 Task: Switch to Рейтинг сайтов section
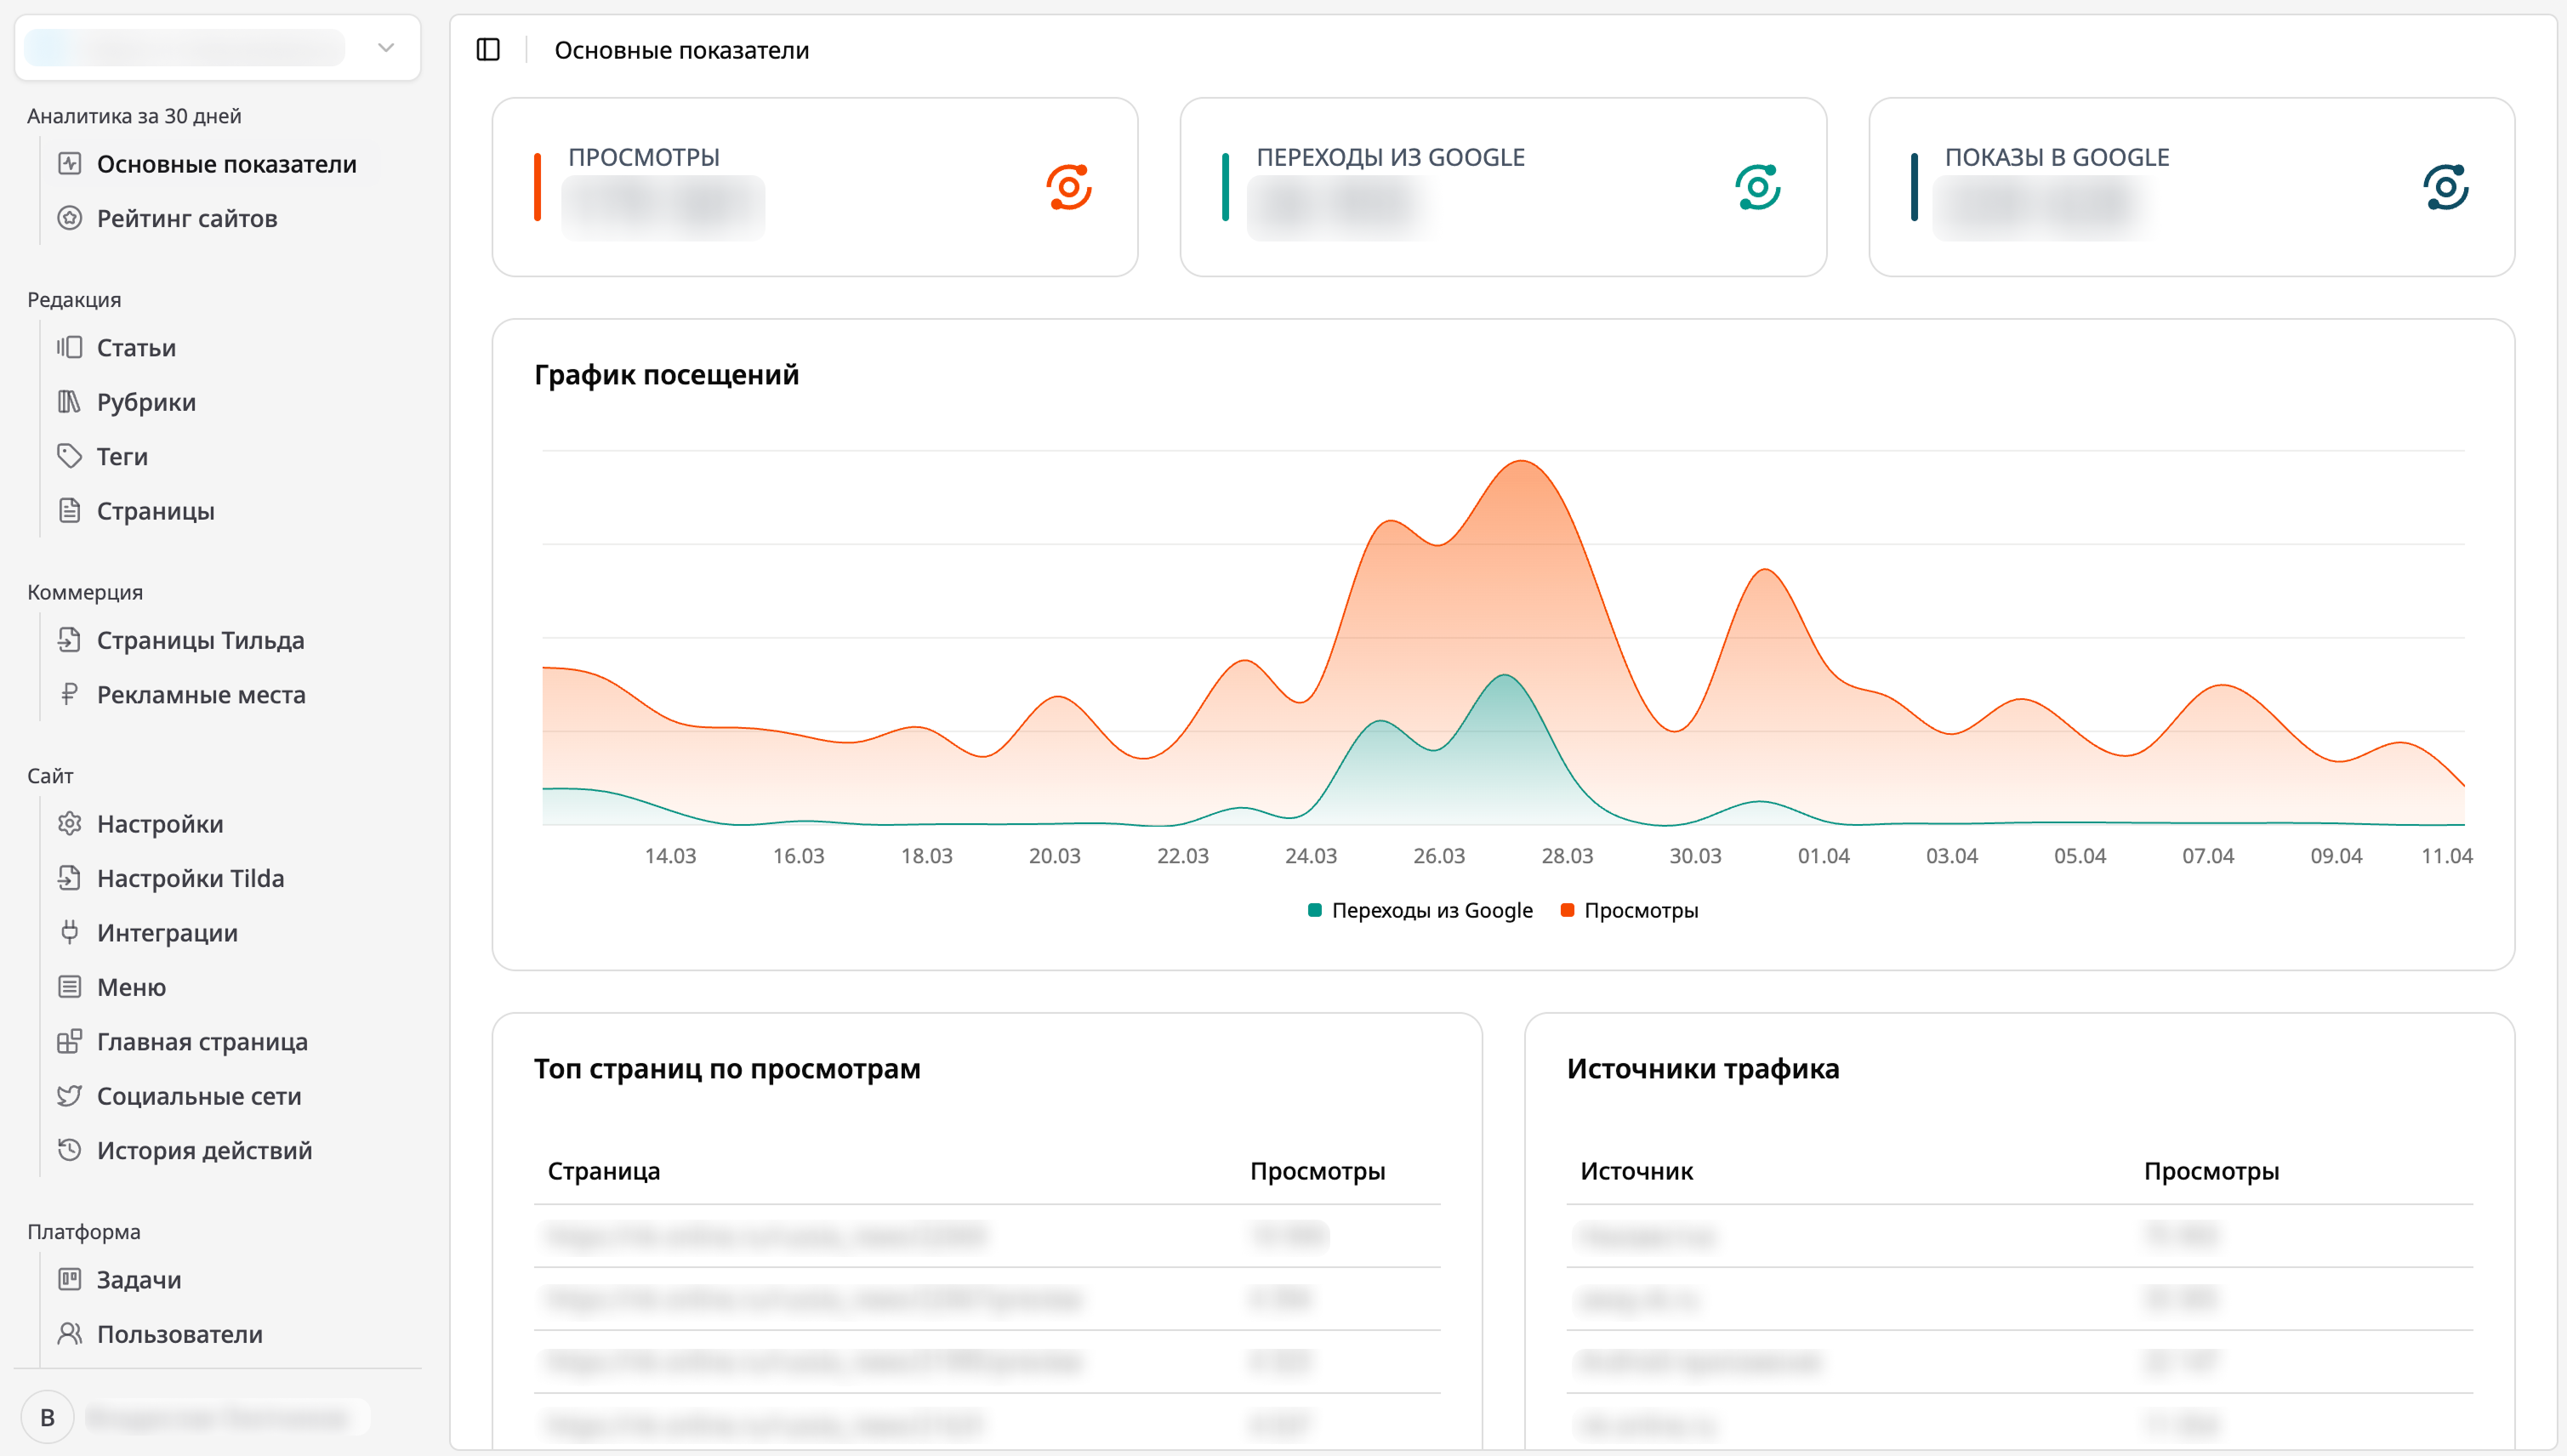tap(187, 218)
